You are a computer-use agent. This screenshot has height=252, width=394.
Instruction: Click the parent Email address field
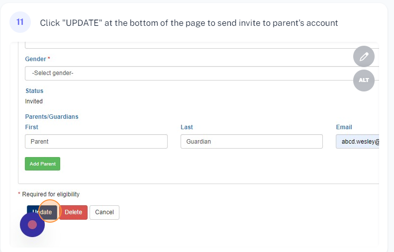[357, 141]
